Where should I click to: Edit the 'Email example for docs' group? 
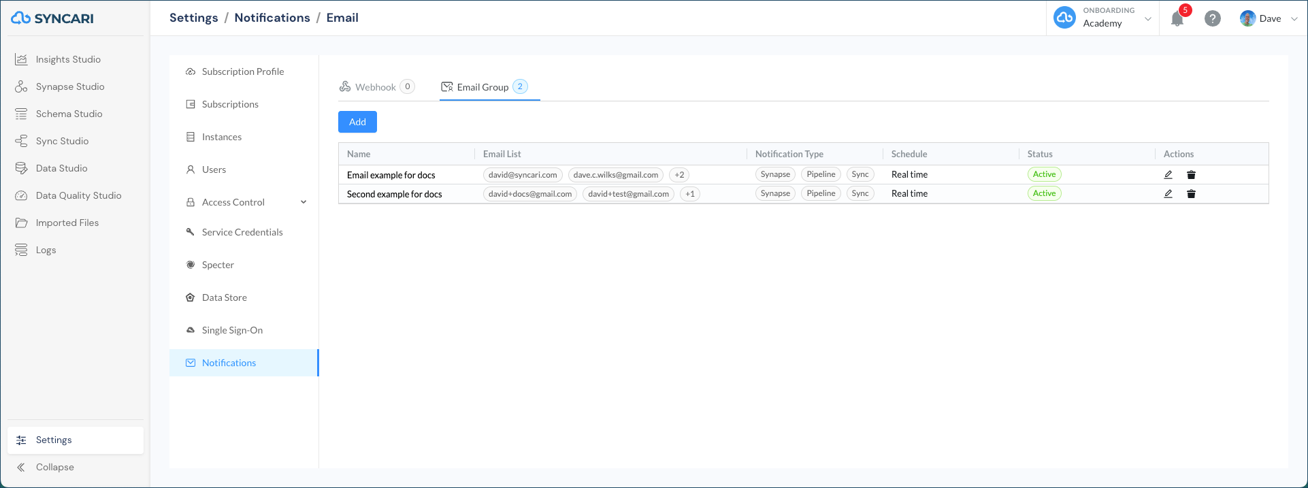click(1168, 175)
